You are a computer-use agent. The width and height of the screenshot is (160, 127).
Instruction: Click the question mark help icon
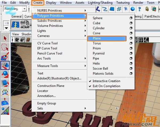point(139,9)
